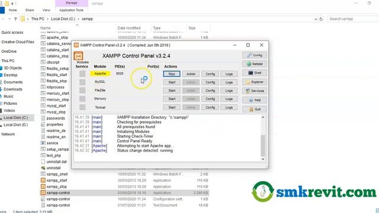The width and height of the screenshot is (379, 213).
Task: Toggle MySQL service checkbox
Action: (82, 82)
